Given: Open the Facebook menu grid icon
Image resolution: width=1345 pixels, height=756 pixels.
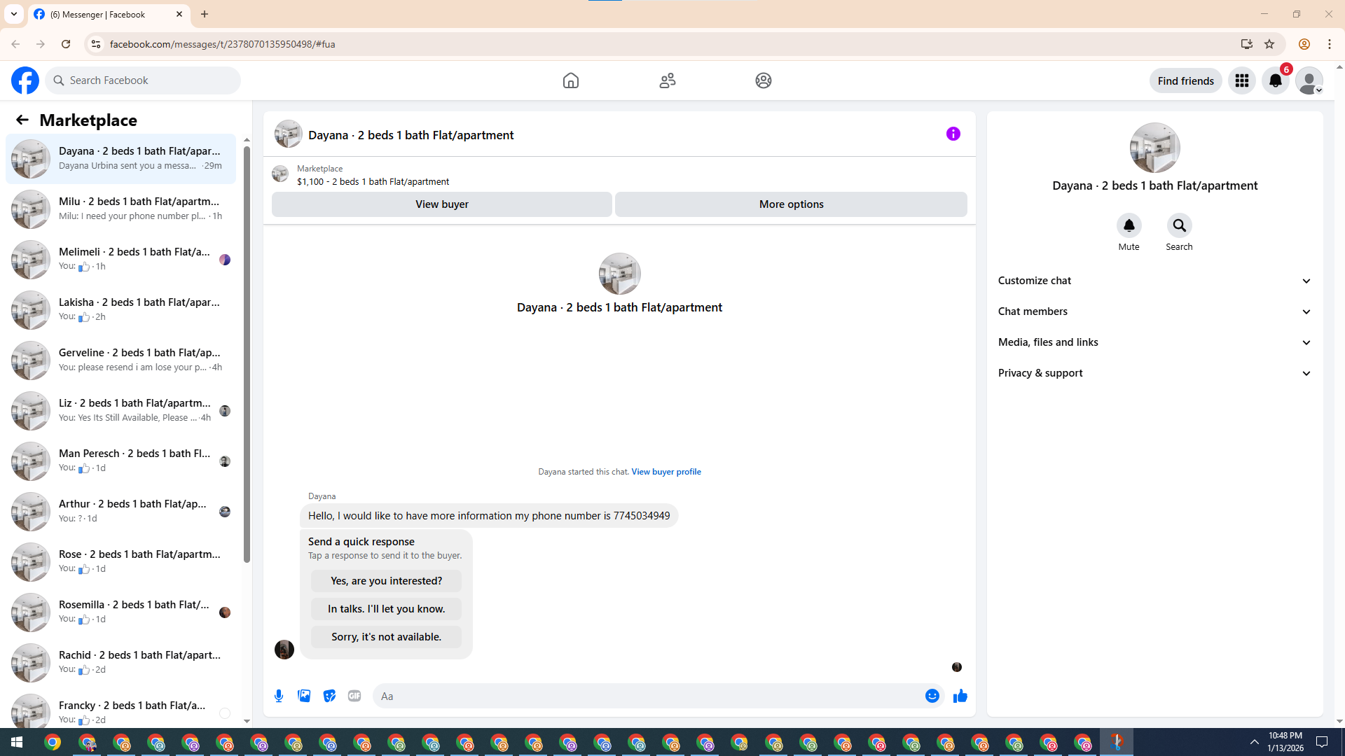Looking at the screenshot, I should (1242, 80).
